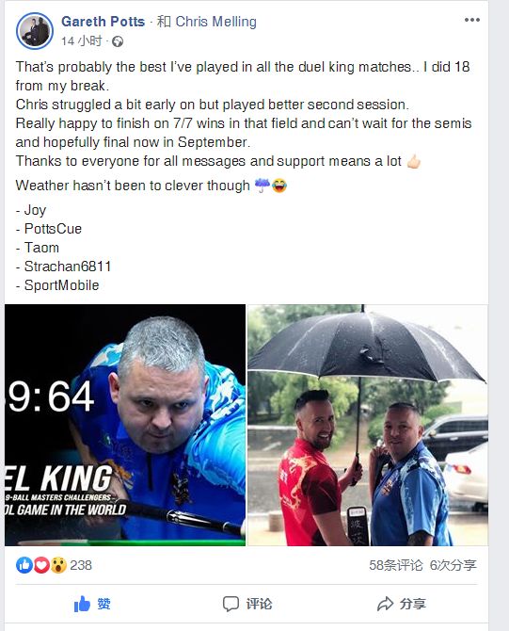
Task: Open Gareth Potts profile link
Action: pos(103,22)
